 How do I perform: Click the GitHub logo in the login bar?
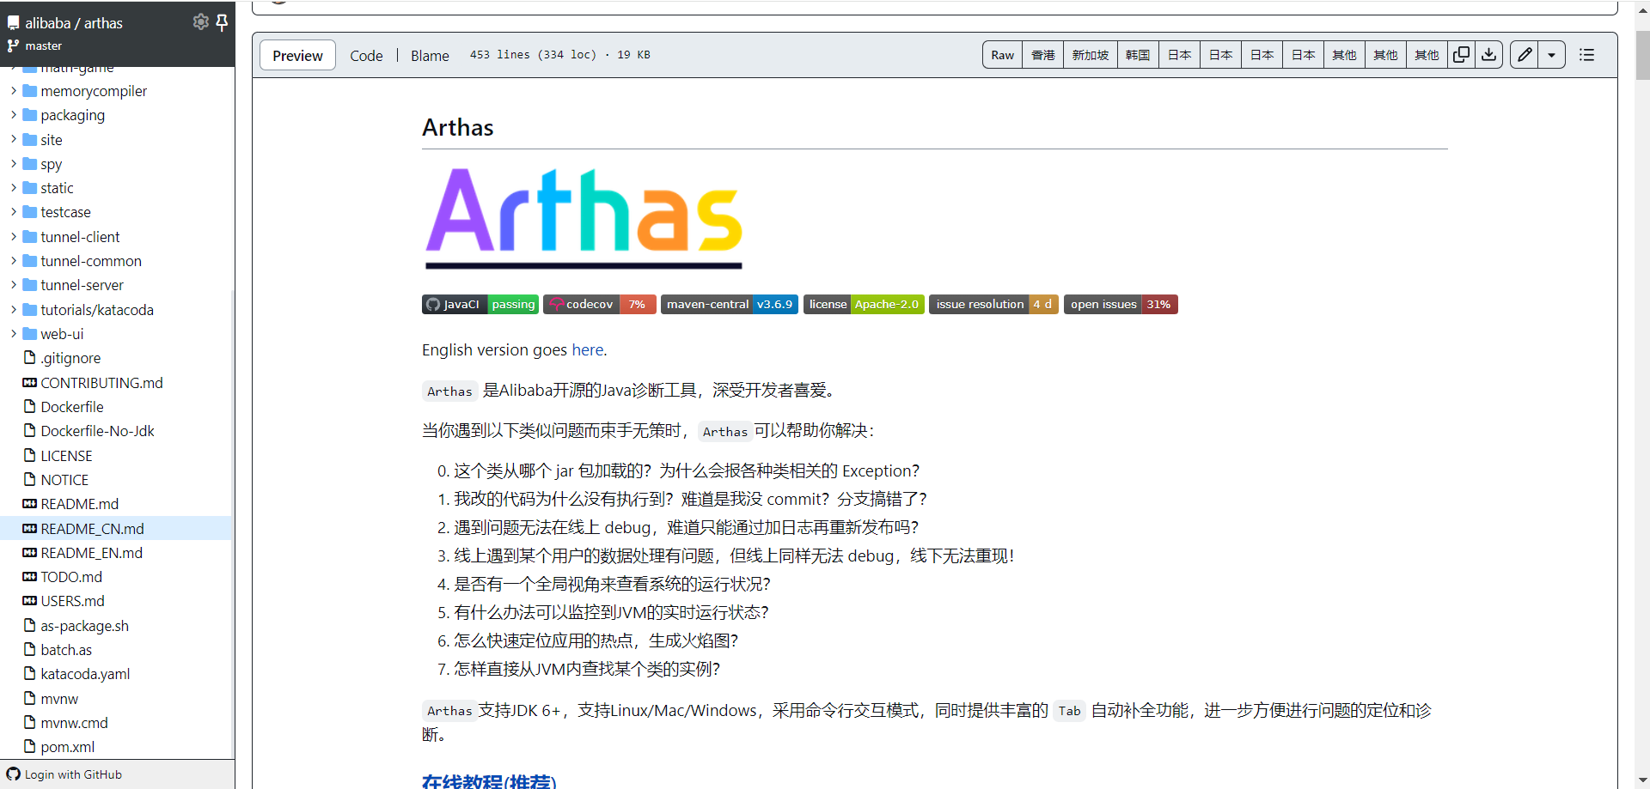coord(12,774)
